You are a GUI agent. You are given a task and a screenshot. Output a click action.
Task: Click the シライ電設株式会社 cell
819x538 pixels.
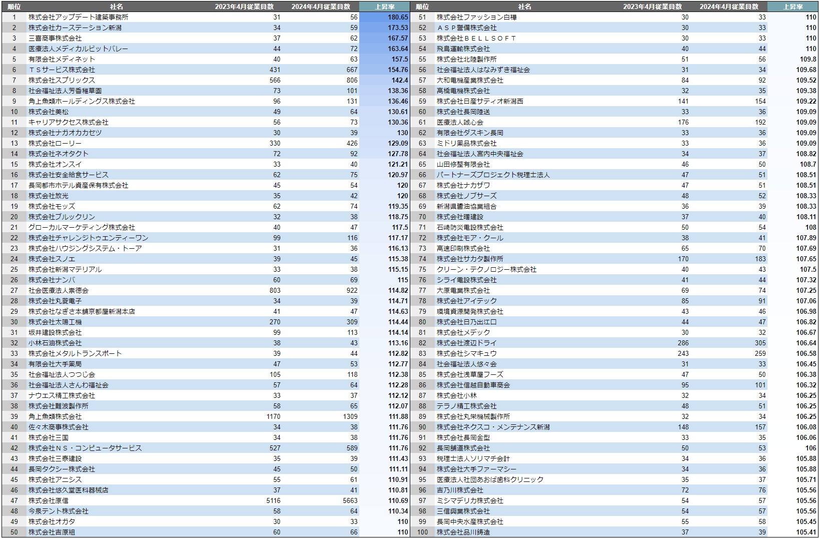point(466,280)
